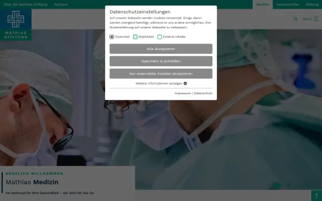Click the Mathias Medizin headline
Viewport: 322px width, 201px height.
point(32,182)
